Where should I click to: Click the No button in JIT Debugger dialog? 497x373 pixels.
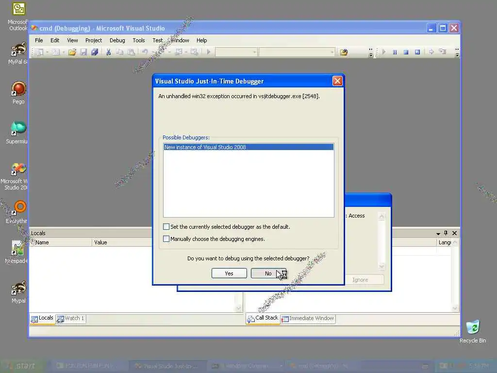pos(268,273)
